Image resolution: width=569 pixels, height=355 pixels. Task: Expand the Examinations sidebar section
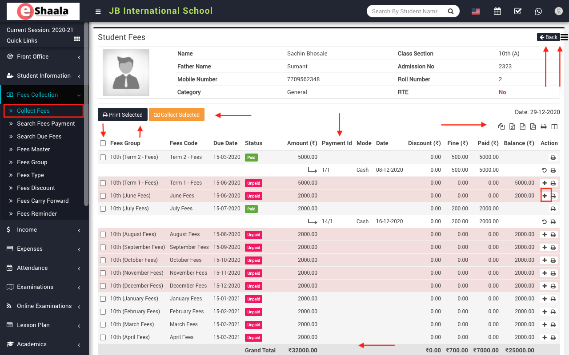click(x=44, y=287)
